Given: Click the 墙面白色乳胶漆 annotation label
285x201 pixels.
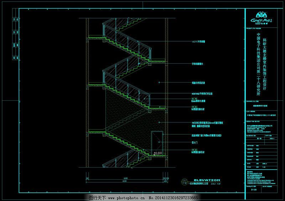Looking at the screenshot, I should (198, 83).
